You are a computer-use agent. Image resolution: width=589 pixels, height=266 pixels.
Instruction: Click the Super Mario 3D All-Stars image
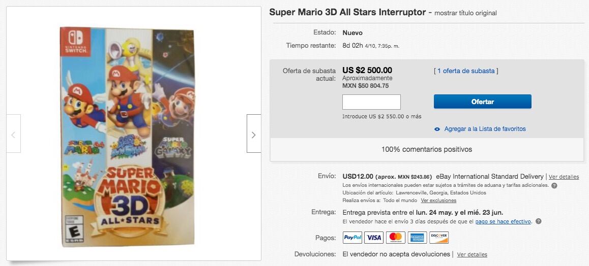pos(127,136)
